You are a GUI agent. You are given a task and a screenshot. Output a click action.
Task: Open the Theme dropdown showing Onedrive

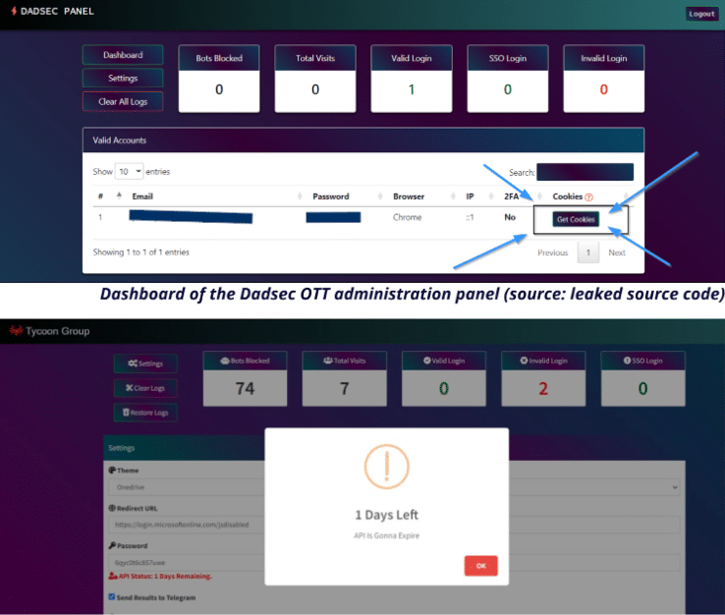(394, 487)
